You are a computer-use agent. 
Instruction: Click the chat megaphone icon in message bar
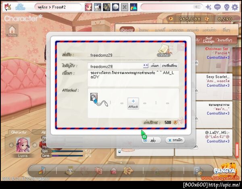(x=197, y=7)
